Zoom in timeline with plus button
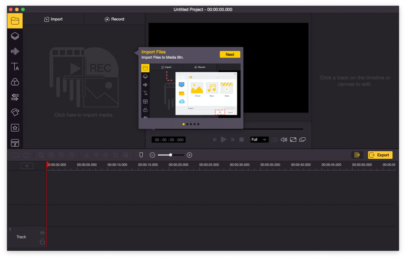 tap(189, 155)
